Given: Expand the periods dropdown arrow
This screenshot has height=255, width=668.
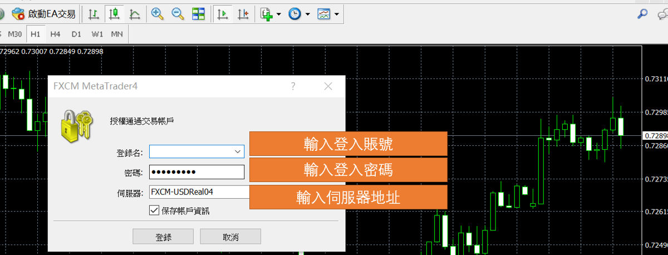Looking at the screenshot, I should click(307, 14).
